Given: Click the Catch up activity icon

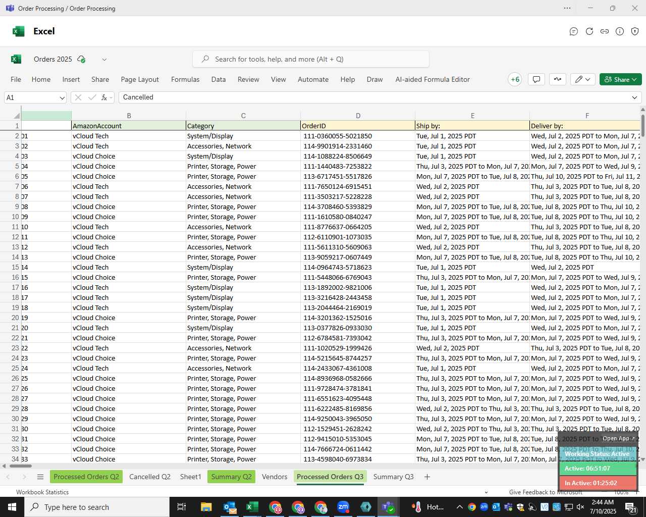Looking at the screenshot, I should point(558,79).
